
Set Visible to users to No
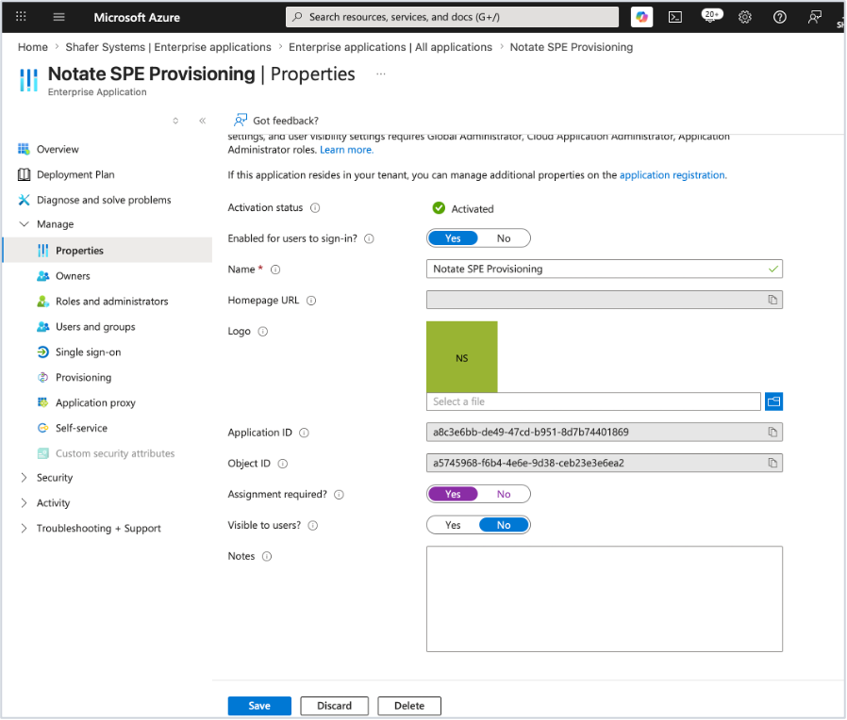504,525
